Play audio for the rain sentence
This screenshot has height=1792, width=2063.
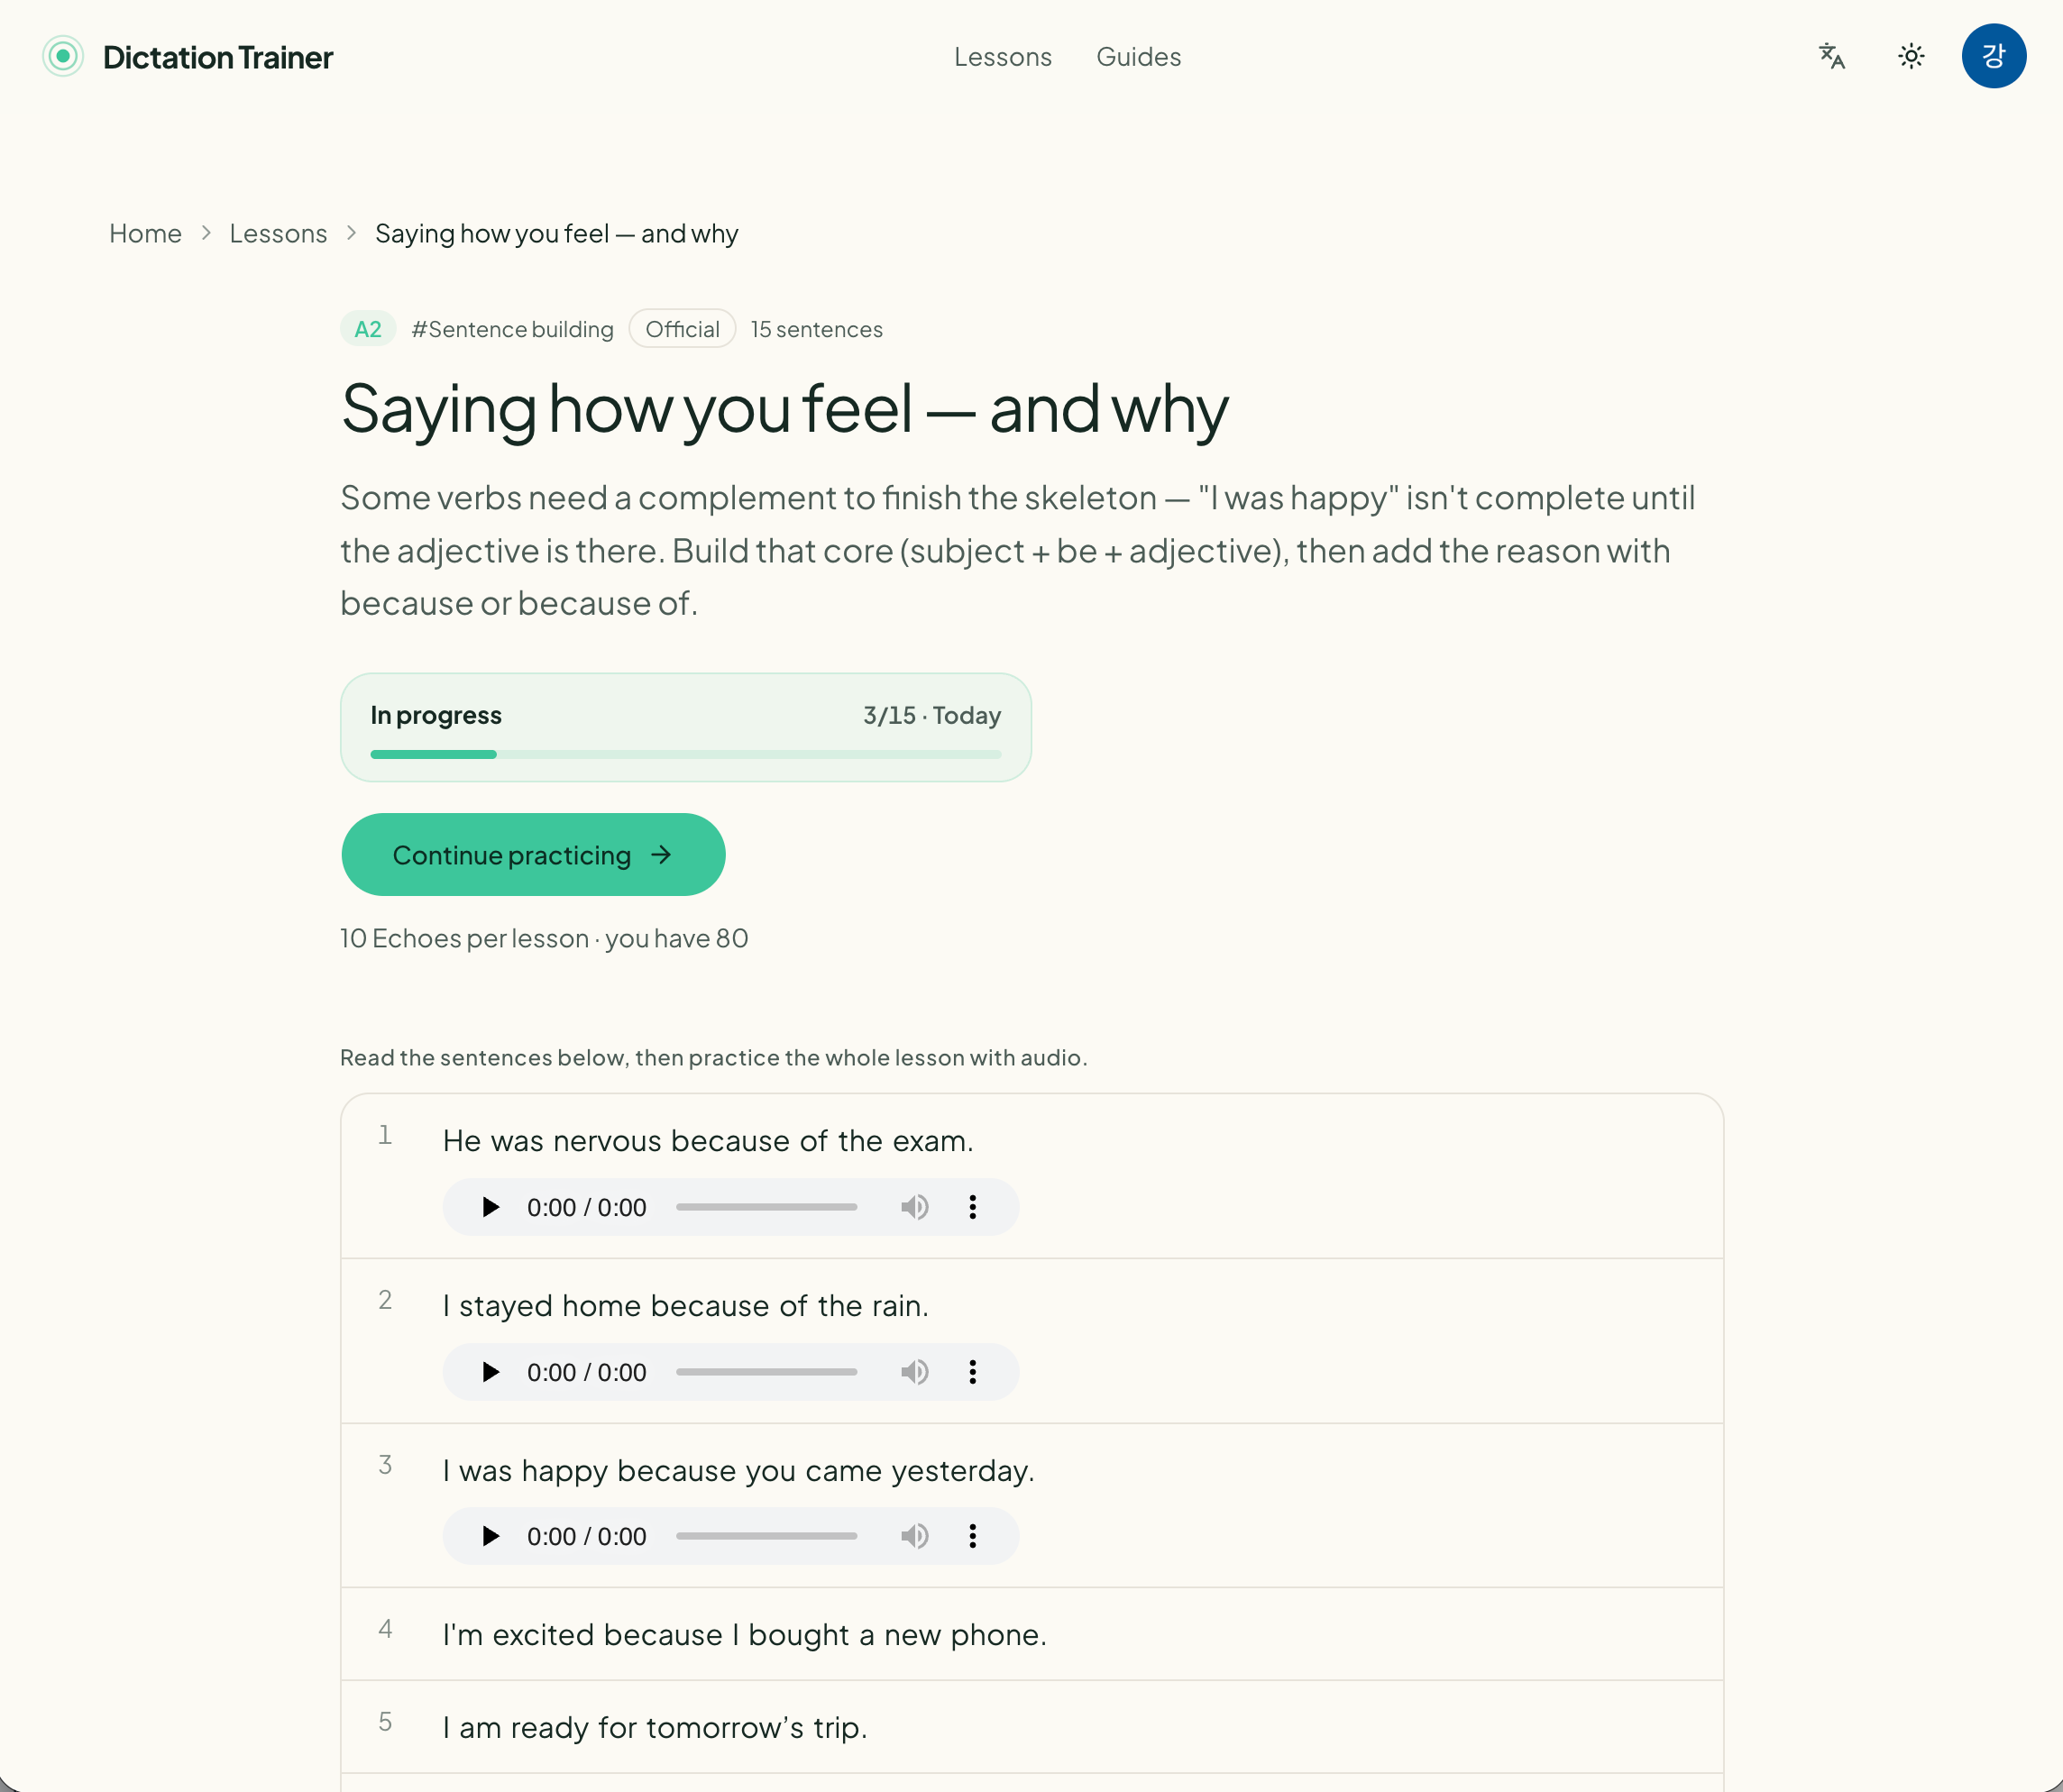(x=491, y=1372)
